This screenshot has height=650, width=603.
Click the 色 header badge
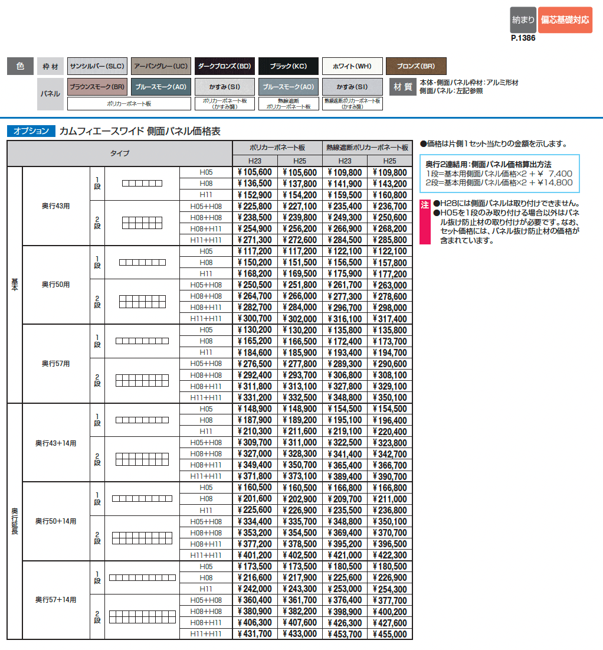coord(19,66)
